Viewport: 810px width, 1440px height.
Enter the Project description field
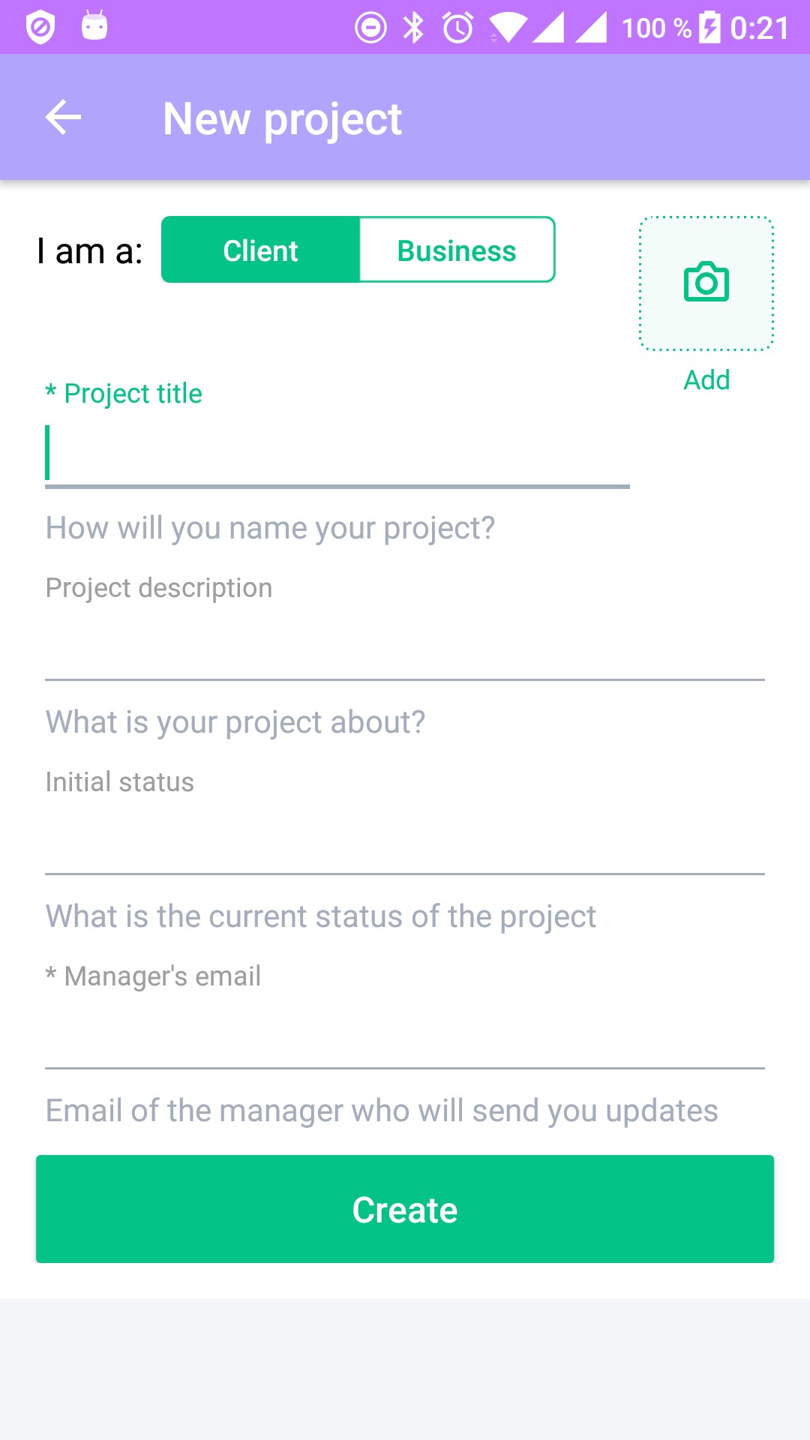(405, 649)
